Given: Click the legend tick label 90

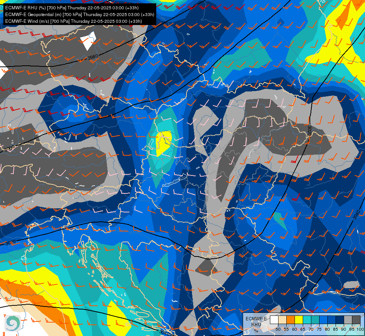Looking at the screenshot, I should click(344, 329).
